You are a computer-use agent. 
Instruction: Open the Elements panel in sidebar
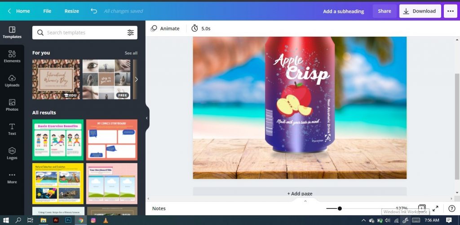tap(12, 56)
